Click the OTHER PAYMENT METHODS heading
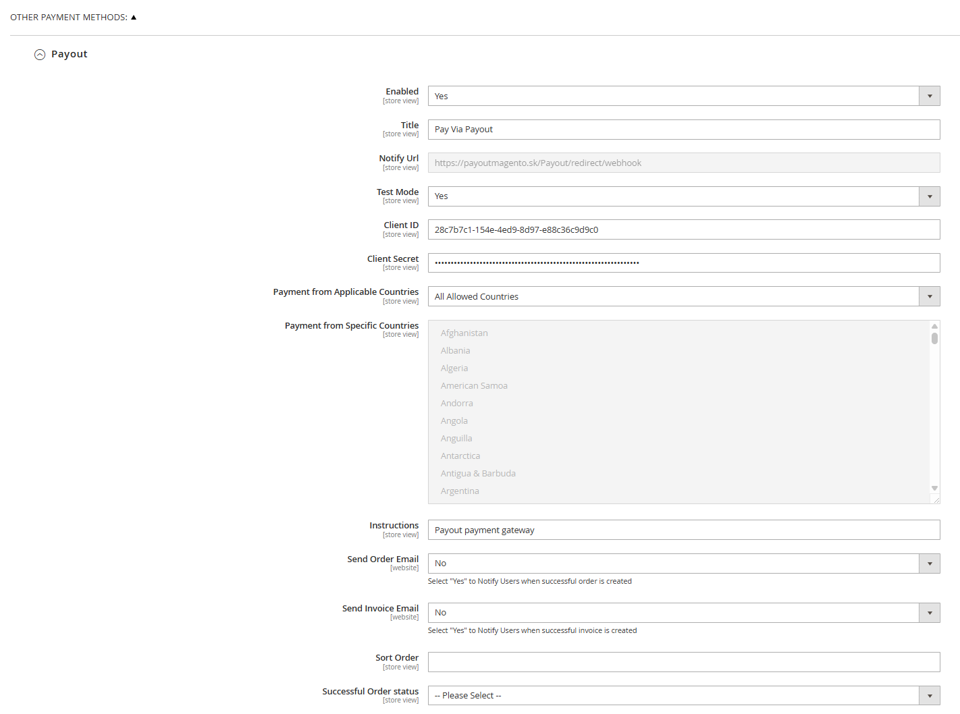 68,17
